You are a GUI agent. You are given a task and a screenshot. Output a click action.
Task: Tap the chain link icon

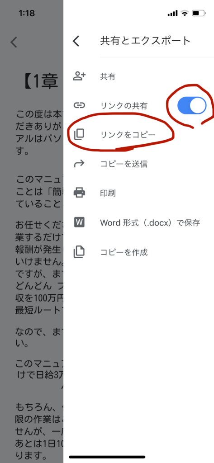(x=79, y=105)
